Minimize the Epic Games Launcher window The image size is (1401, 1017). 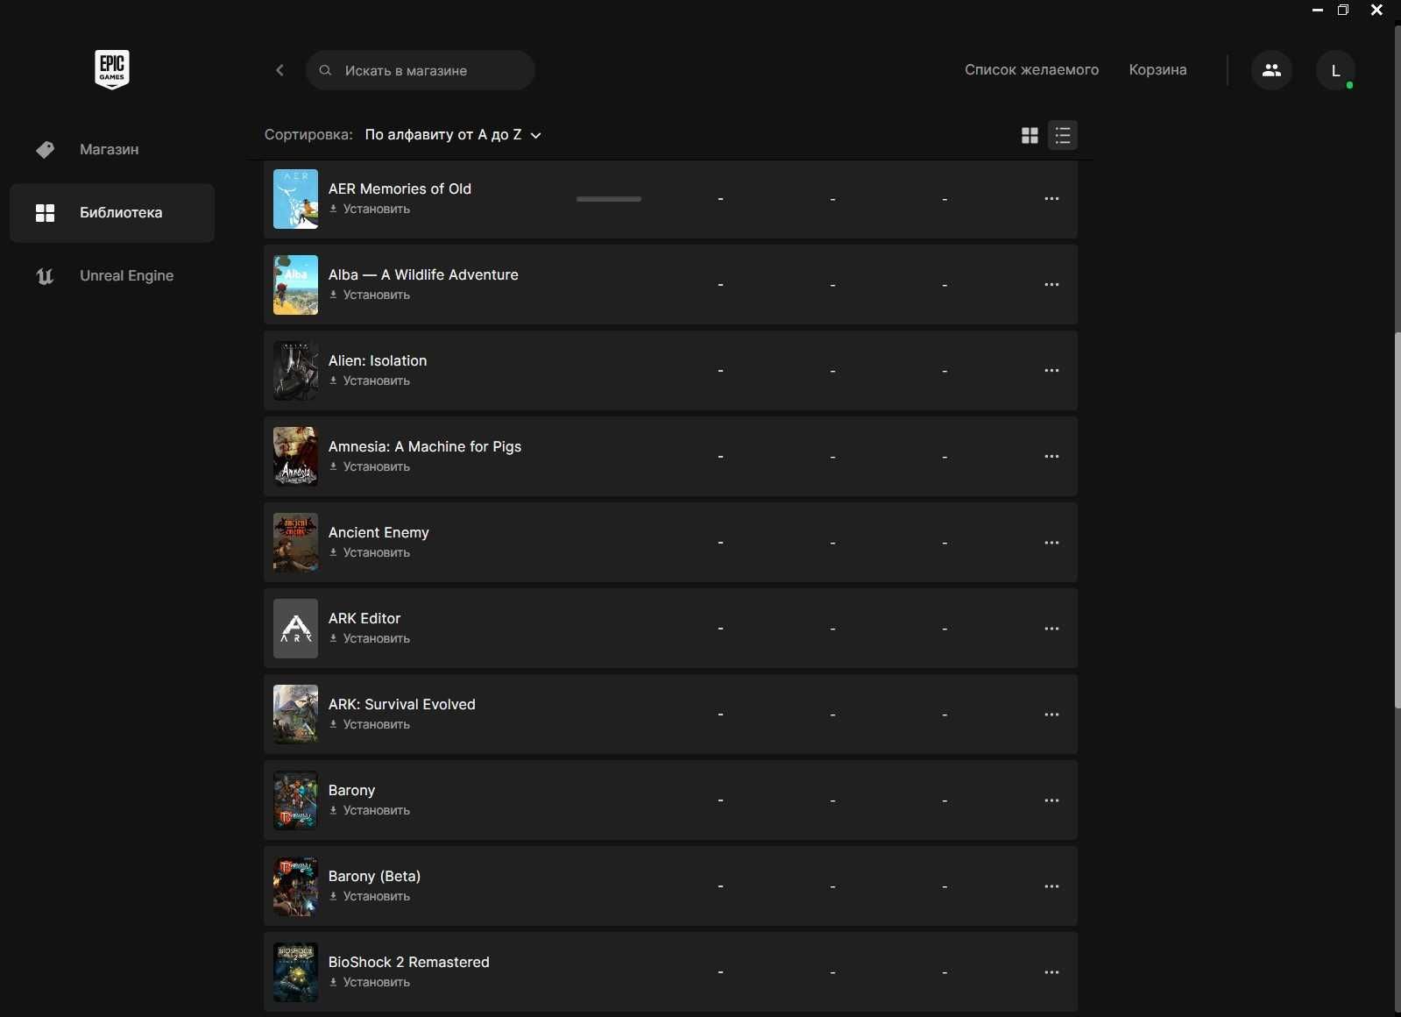point(1317,10)
